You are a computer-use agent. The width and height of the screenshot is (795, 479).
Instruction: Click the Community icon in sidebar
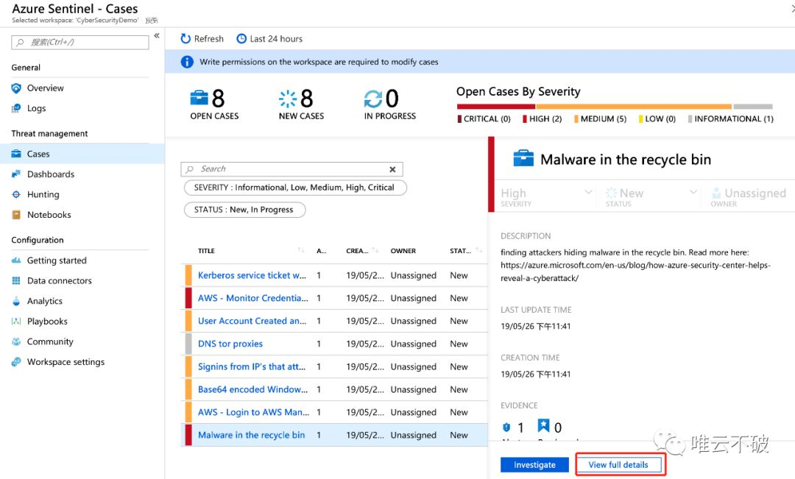point(16,341)
